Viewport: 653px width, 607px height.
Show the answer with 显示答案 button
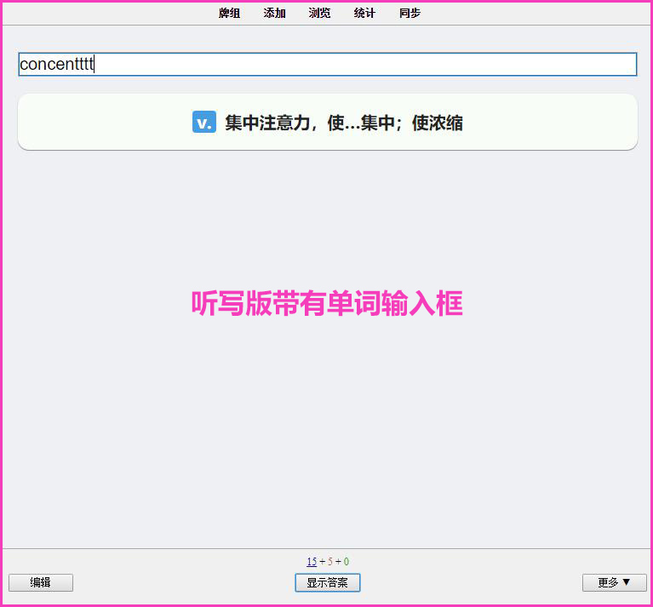327,582
